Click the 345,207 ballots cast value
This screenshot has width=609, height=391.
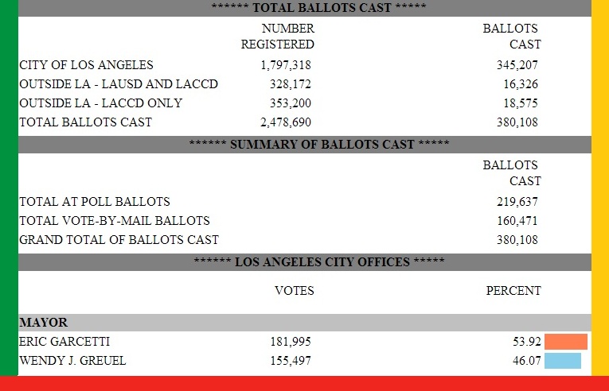[x=517, y=65]
